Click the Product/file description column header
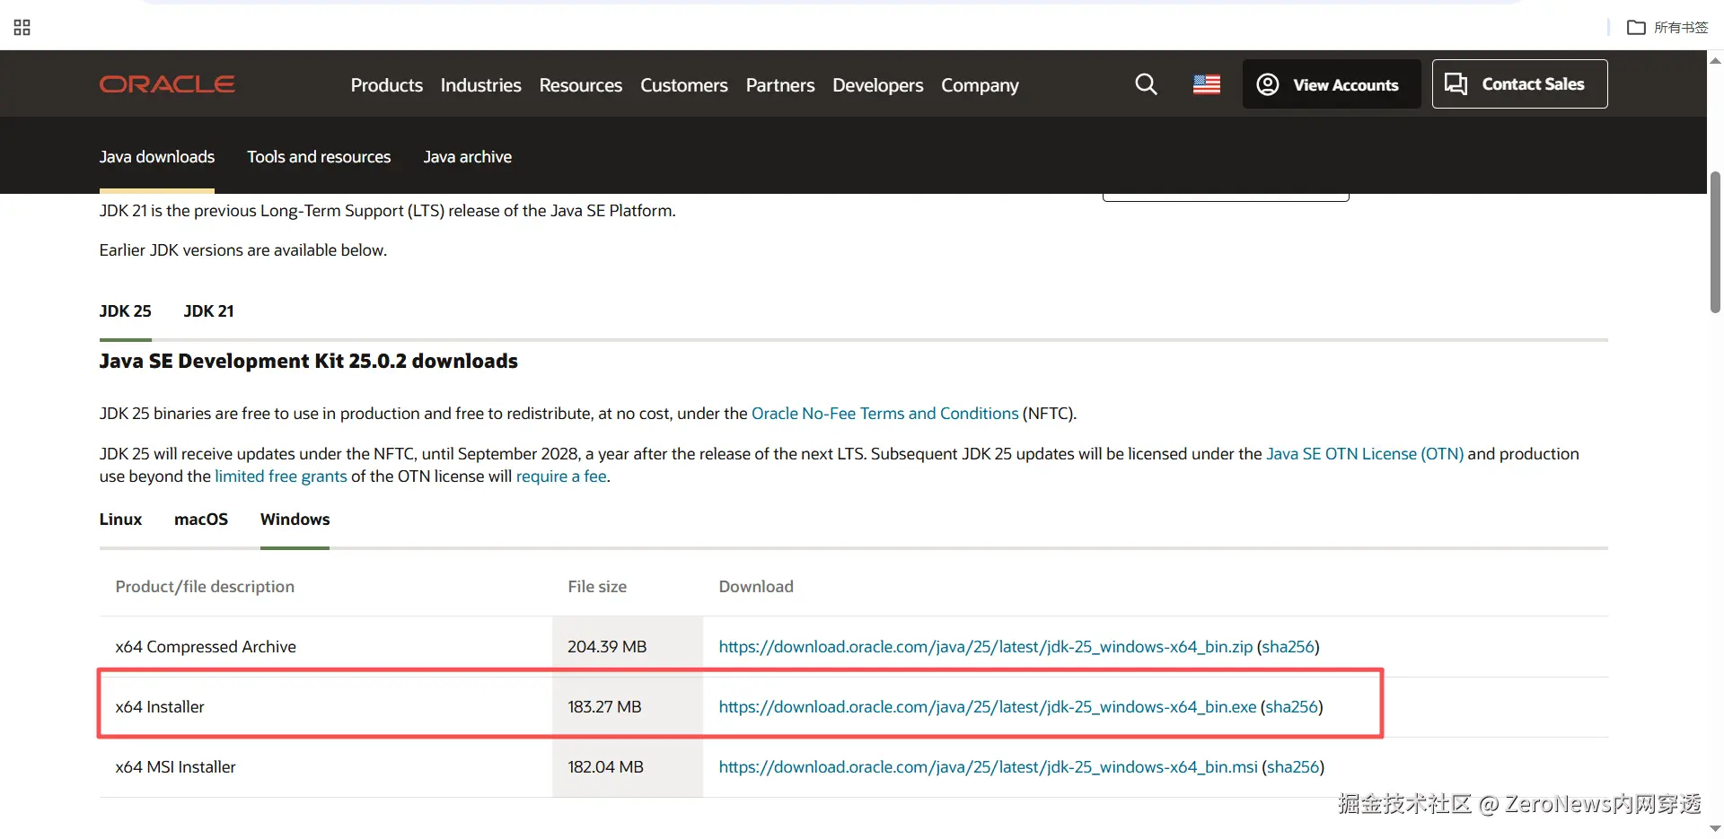The height and width of the screenshot is (839, 1724). [x=205, y=587]
